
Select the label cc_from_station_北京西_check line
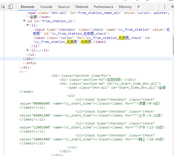(x=92, y=40)
